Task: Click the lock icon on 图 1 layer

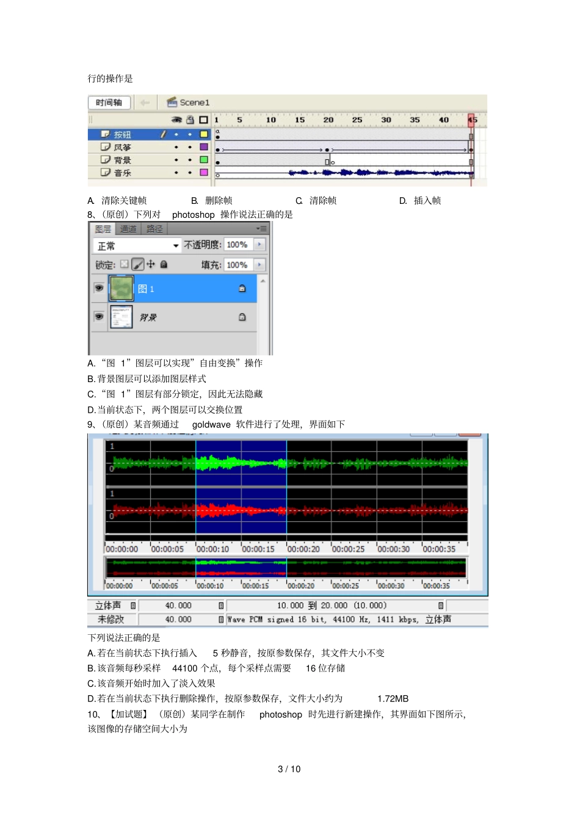Action: 242,289
